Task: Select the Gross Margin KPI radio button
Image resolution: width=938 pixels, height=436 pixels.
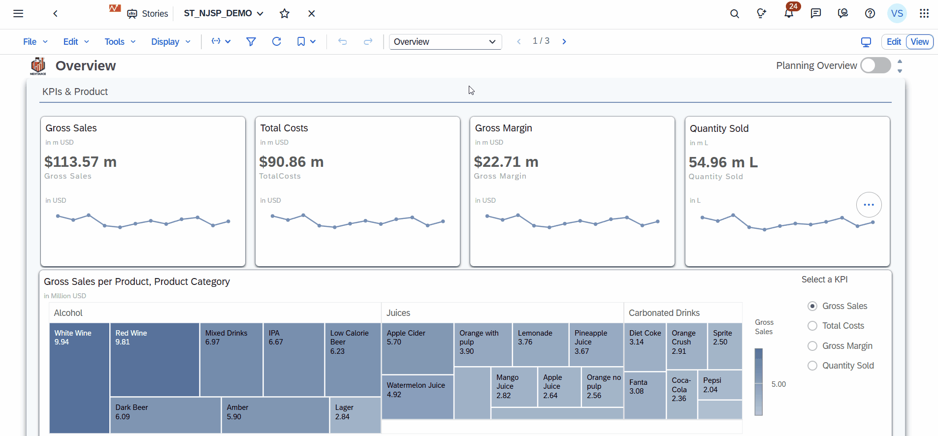Action: 812,346
